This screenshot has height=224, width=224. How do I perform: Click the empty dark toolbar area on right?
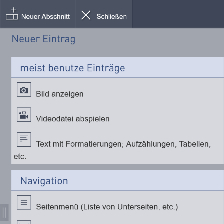point(178,14)
